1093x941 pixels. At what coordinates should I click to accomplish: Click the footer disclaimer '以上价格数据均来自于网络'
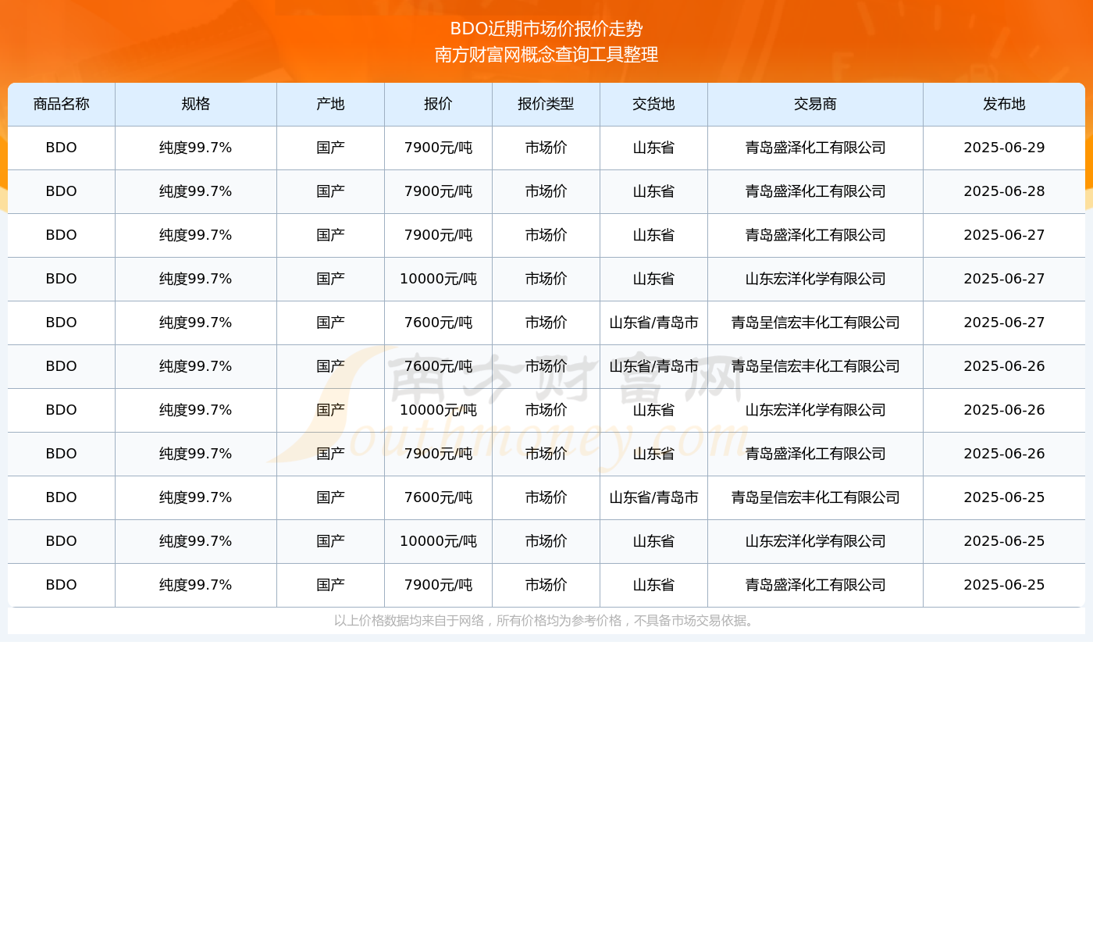tap(409, 621)
